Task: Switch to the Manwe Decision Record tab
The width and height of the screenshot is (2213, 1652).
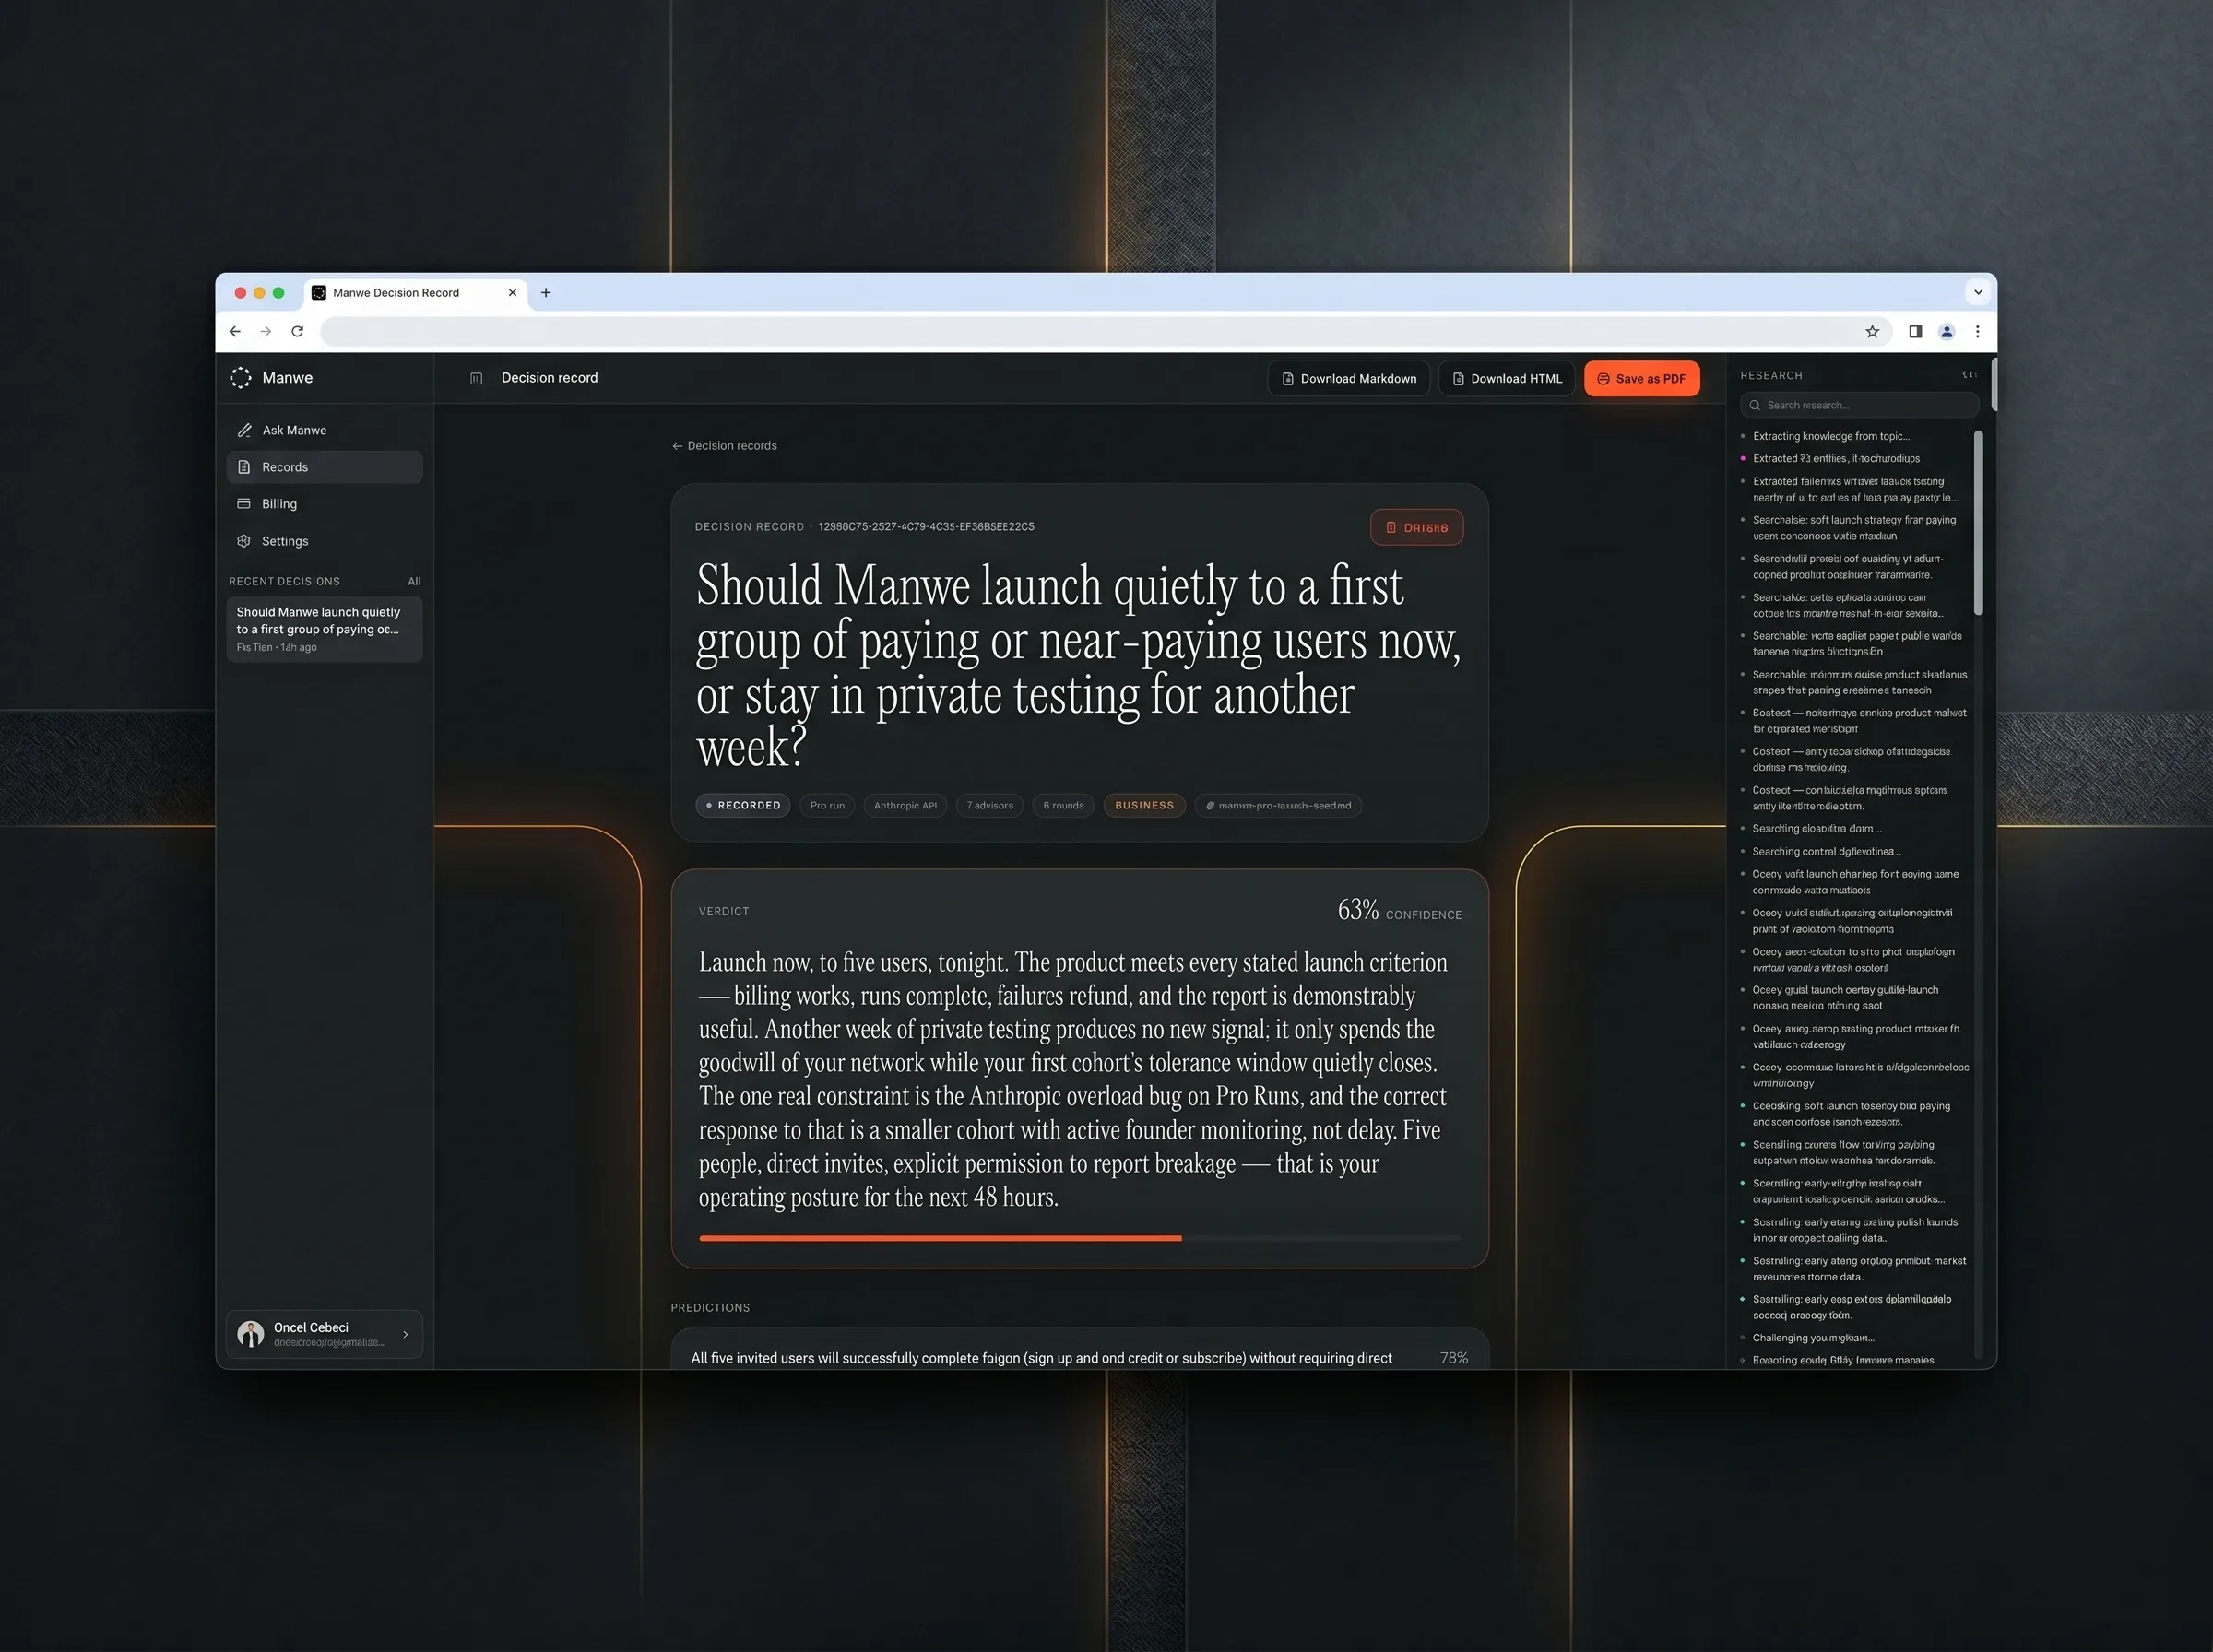Action: pos(415,292)
